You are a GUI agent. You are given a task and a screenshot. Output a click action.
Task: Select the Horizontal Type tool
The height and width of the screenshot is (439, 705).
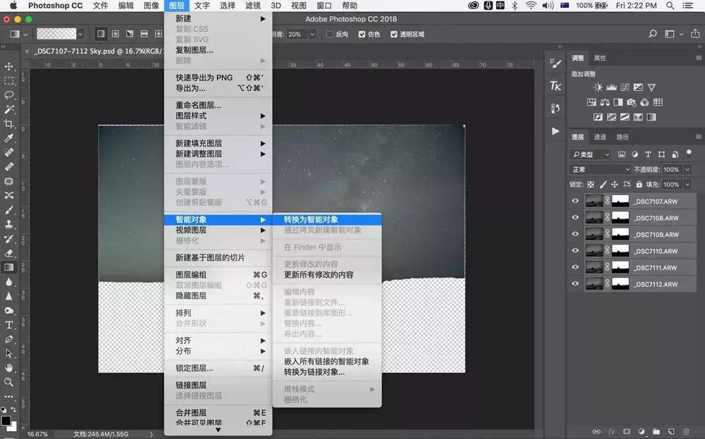tap(9, 325)
